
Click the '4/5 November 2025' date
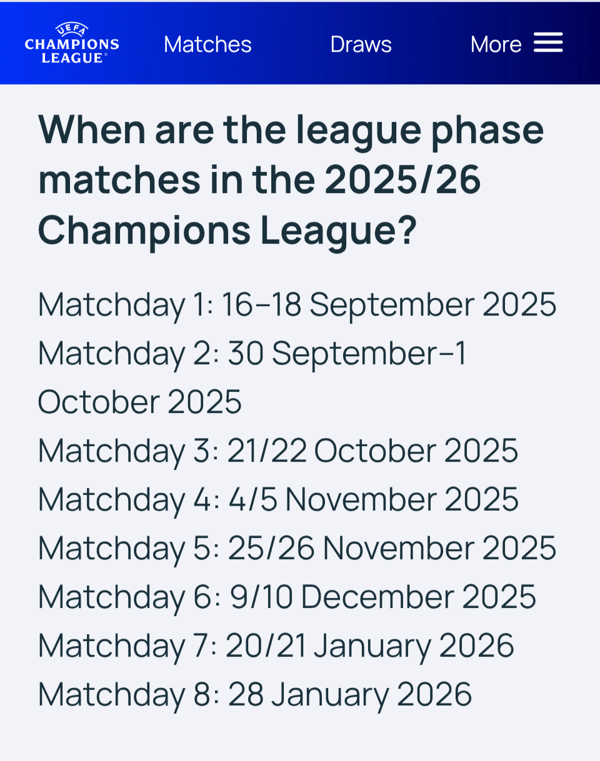tap(373, 499)
